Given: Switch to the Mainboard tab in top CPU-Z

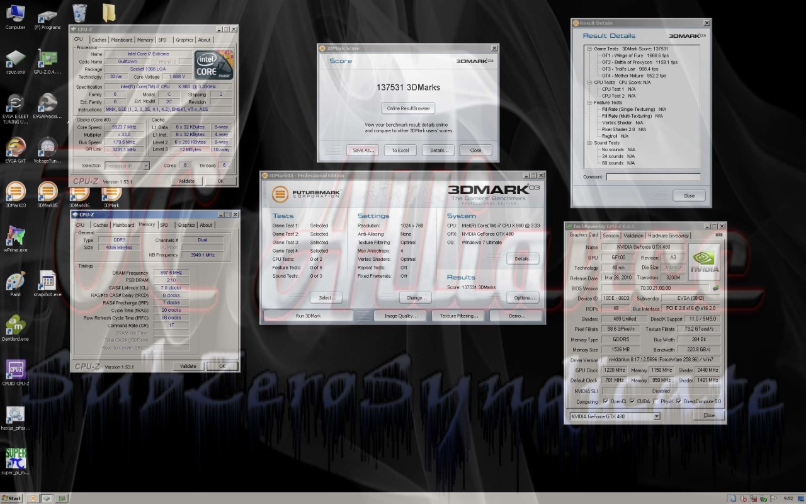Looking at the screenshot, I should (x=122, y=40).
